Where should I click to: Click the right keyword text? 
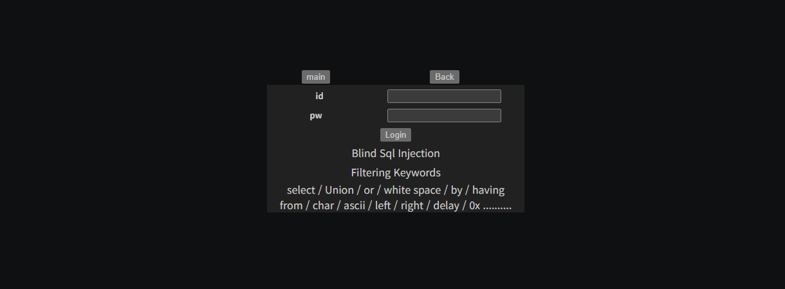click(x=412, y=206)
